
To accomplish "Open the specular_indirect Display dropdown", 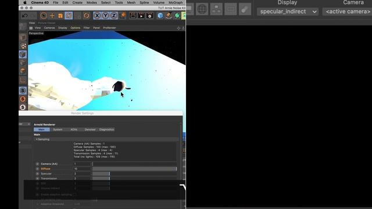I will click(x=288, y=12).
